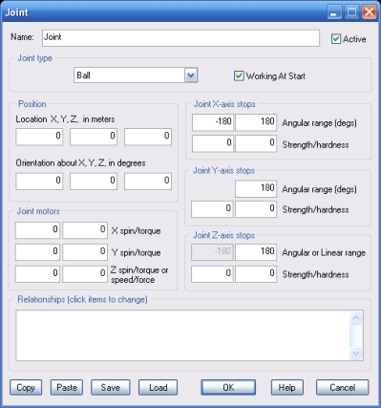Click into the Name text field

point(180,38)
